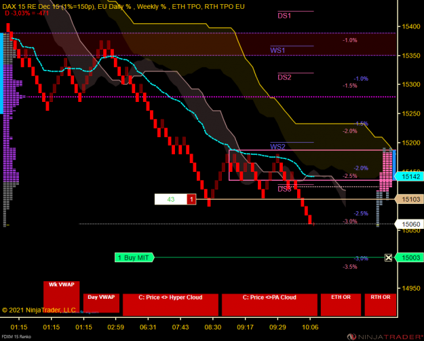Click the 09:29 time axis label
Image resolution: width=424 pixels, height=341 pixels.
coord(277,327)
